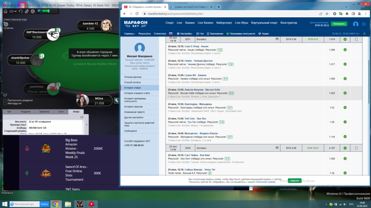Image resolution: width=371 pixels, height=208 pixels.
Task: Click the search magnifier on Marathonbet toolbar
Action: [x=365, y=34]
